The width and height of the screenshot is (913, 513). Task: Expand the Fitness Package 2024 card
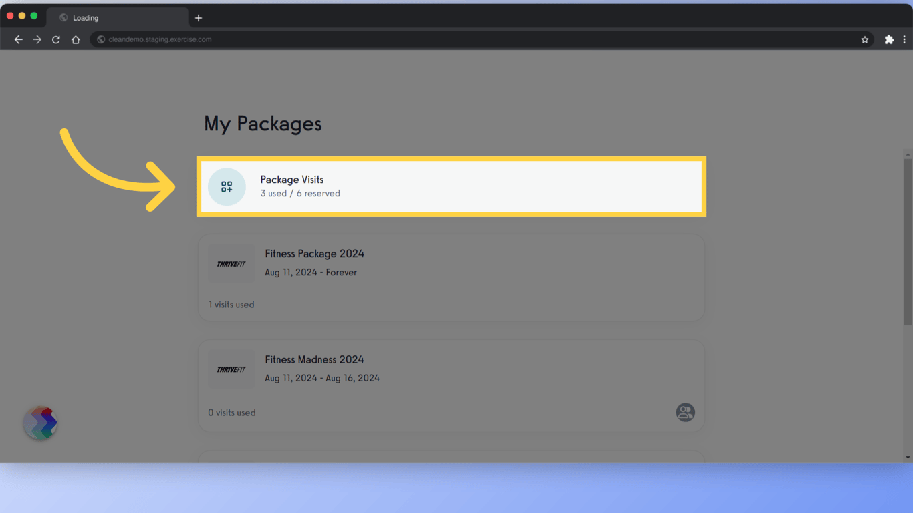(x=451, y=277)
